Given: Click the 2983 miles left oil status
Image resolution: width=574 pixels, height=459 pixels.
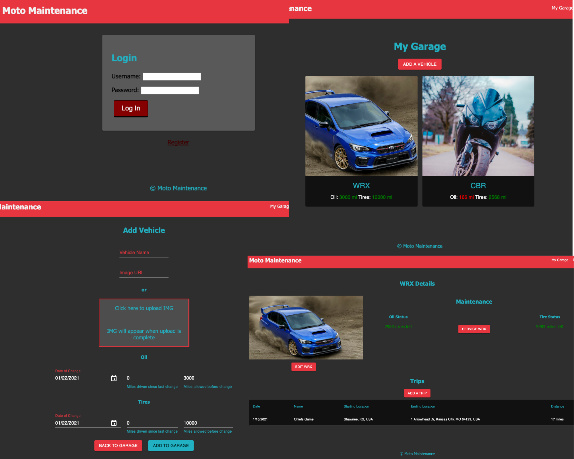Looking at the screenshot, I should (x=398, y=327).
